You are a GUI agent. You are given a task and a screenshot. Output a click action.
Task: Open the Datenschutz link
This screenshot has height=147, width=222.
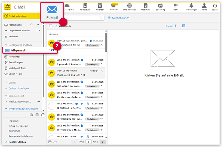coord(14,131)
